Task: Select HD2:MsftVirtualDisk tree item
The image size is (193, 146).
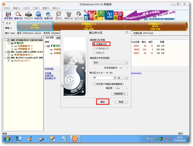Action: 27,58
